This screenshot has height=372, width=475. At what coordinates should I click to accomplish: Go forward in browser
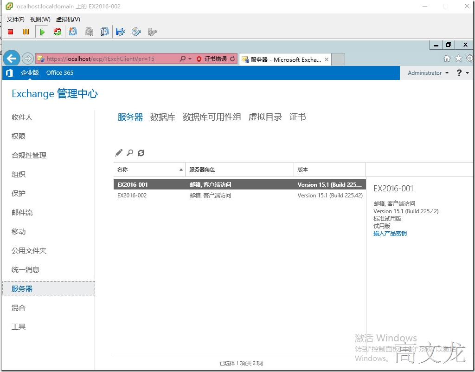[x=27, y=59]
